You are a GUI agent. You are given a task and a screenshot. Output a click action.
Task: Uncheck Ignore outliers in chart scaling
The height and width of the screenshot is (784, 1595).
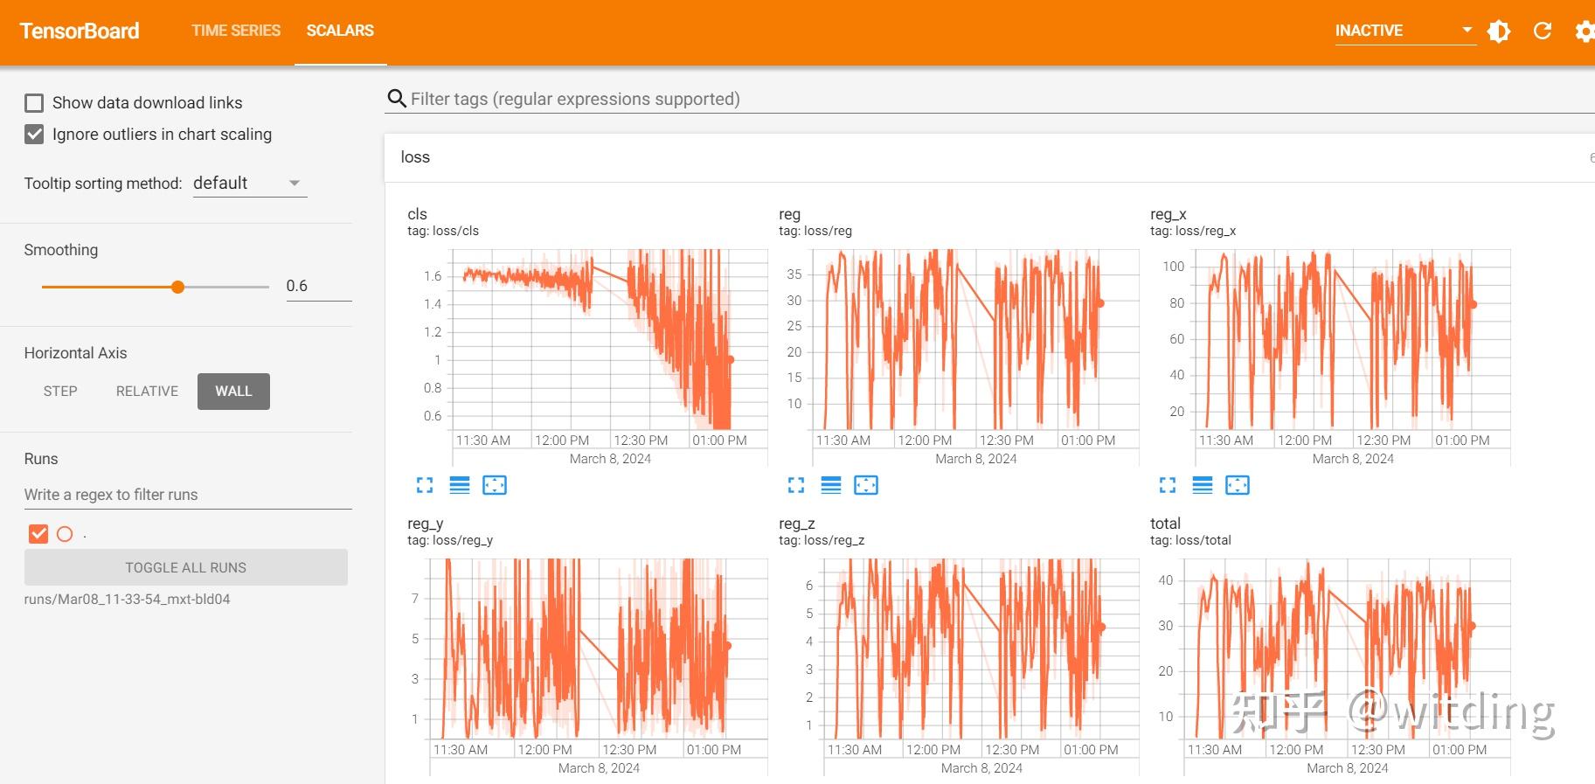tap(34, 135)
